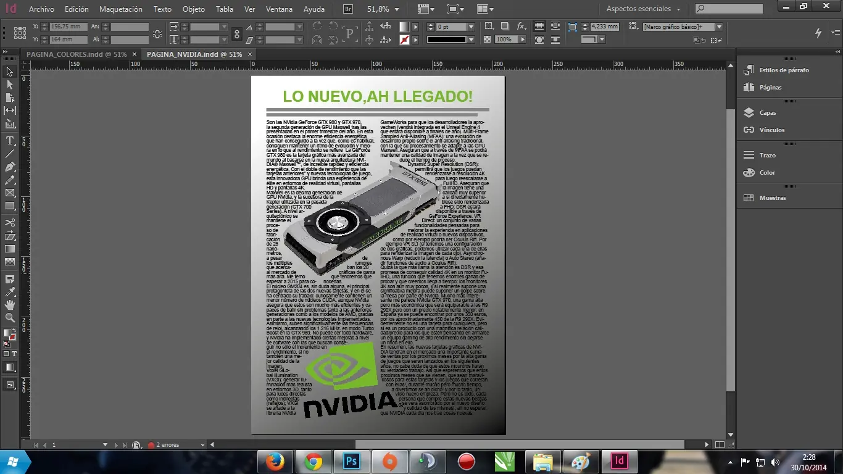
Task: Select the Note tool
Action: (x=10, y=278)
